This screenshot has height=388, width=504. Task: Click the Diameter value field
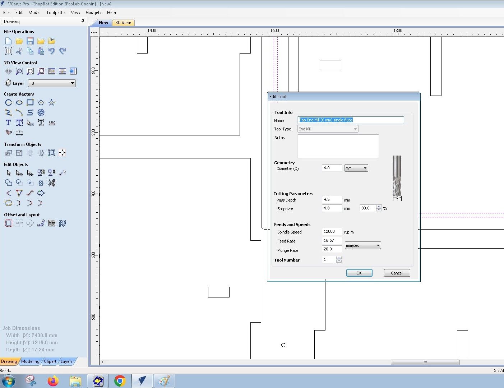[332, 168]
